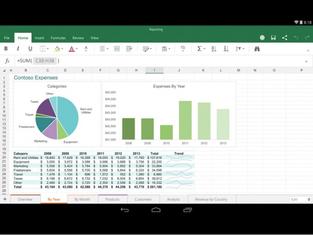313x235 pixels.
Task: Click the Redo arrow
Action: tap(307, 38)
